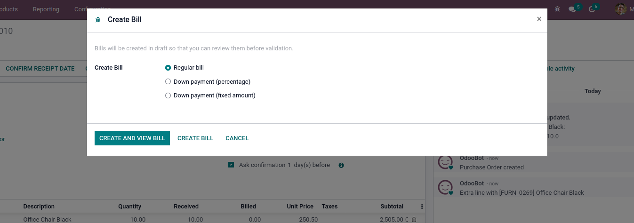This screenshot has width=634, height=223.
Task: Click the first OdooBot avatar
Action: 445,162
